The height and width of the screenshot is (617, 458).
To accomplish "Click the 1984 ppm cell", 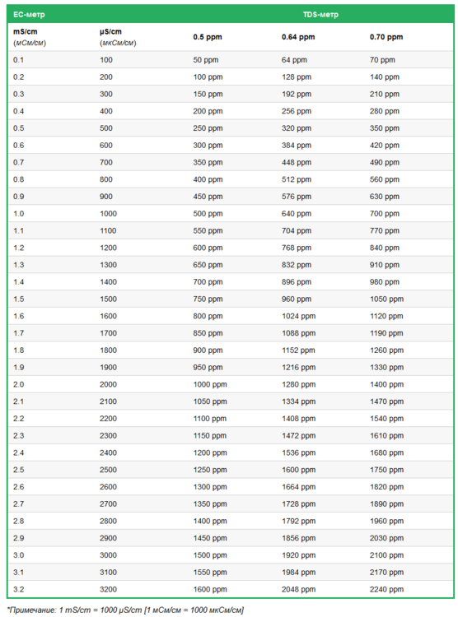I will click(298, 572).
